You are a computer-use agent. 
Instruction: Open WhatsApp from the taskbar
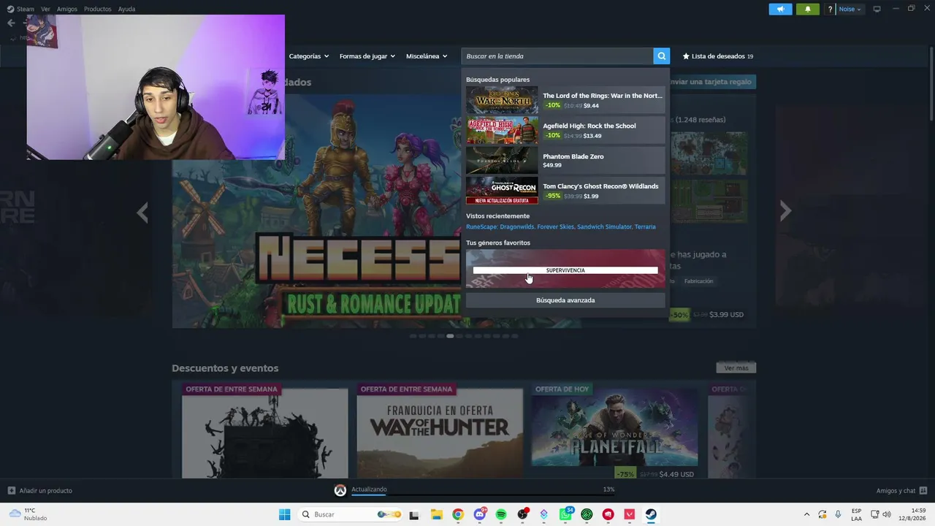(x=565, y=514)
